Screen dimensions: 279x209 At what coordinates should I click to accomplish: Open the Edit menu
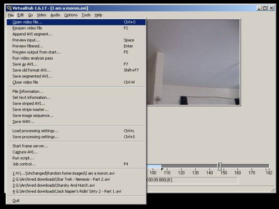click(20, 15)
